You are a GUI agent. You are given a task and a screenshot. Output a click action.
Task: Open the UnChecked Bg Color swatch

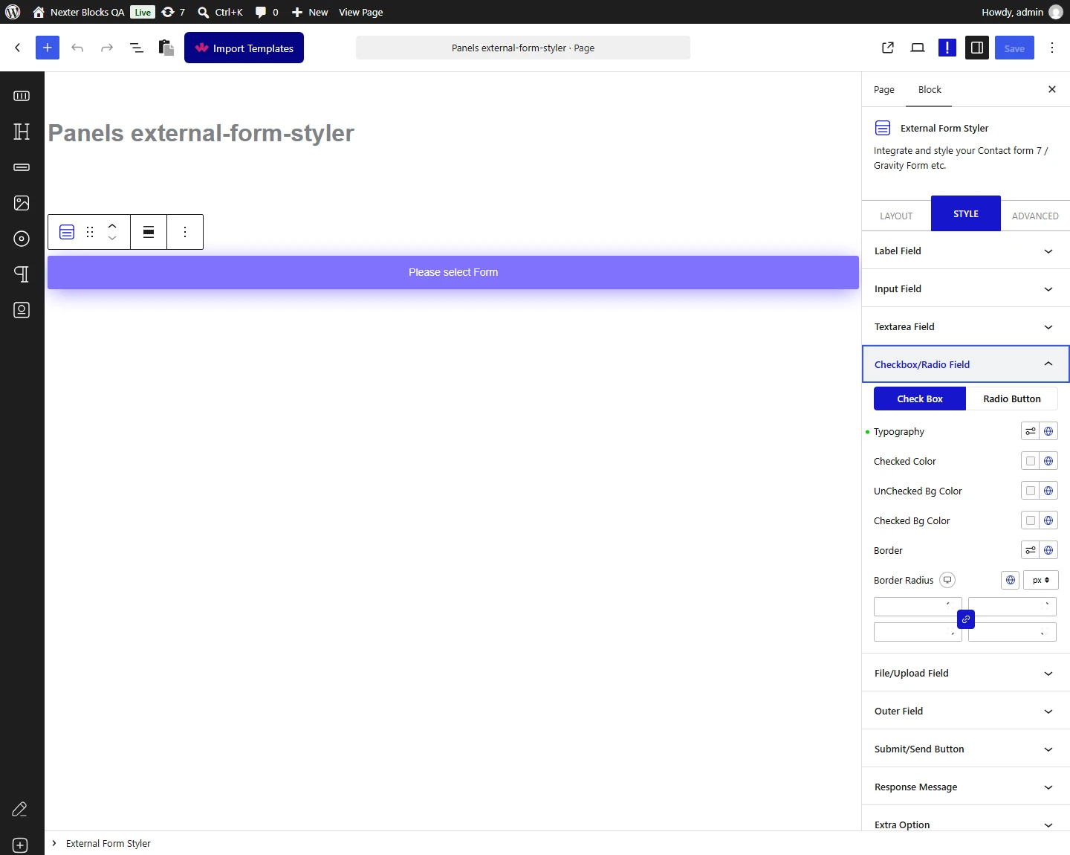(1030, 491)
